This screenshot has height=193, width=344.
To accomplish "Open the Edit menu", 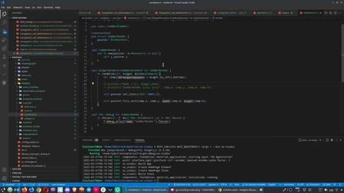I will coord(9,8).
